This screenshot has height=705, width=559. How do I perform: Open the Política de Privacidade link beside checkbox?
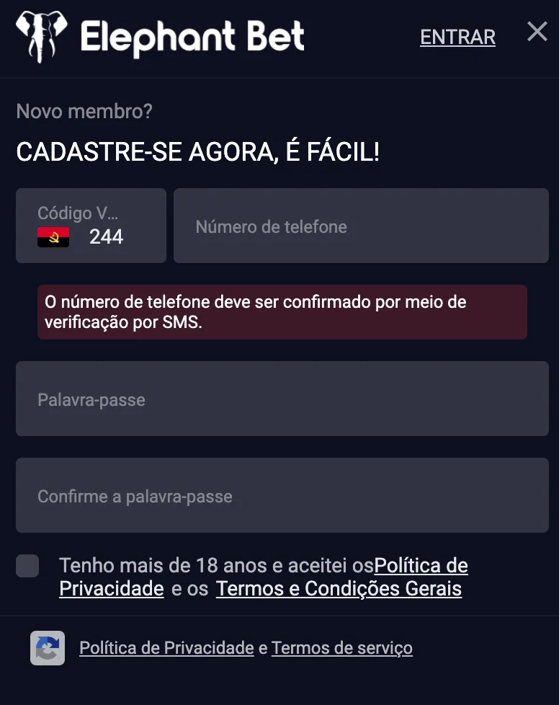[421, 566]
